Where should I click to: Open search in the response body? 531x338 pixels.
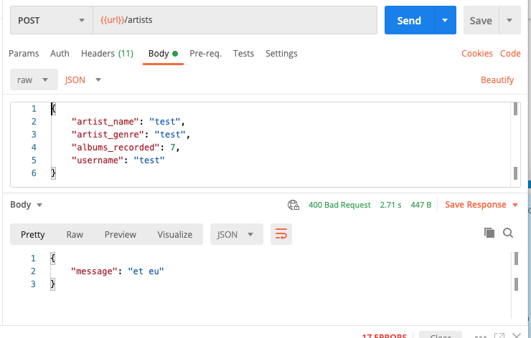tap(508, 233)
